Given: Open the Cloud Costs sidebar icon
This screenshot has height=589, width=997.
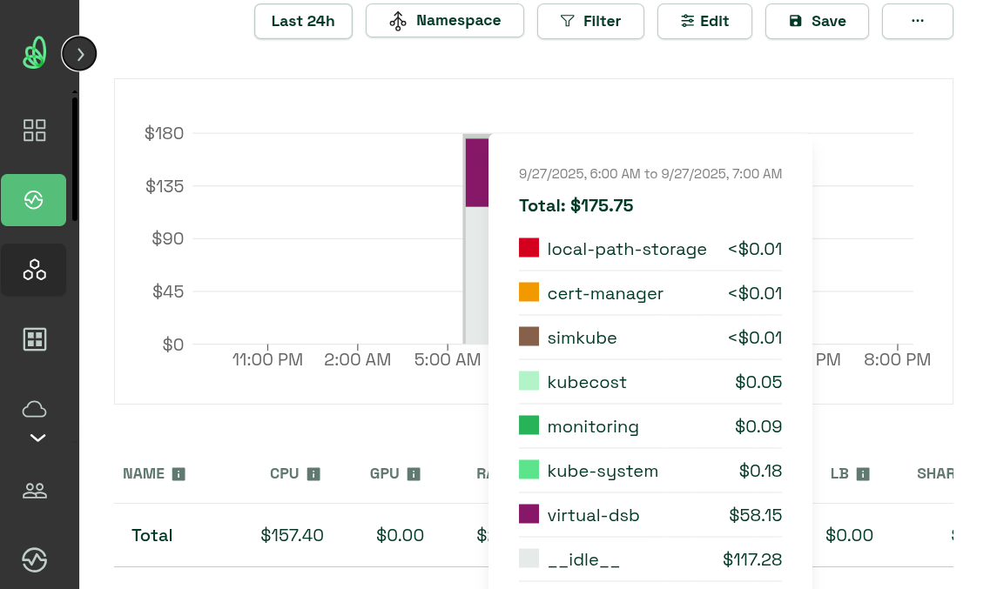Looking at the screenshot, I should [34, 408].
